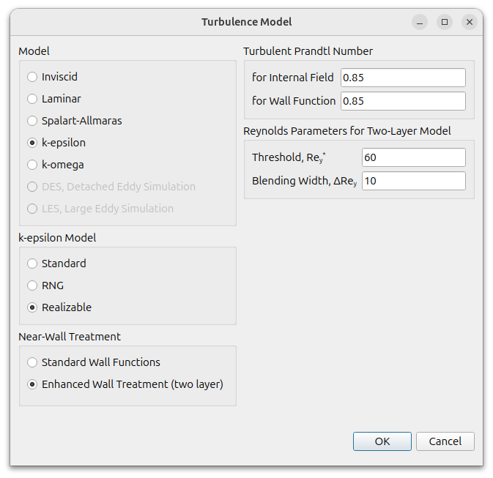Choose the Standard k-epsilon variant
Screen dimensions: 493x478
(56, 264)
